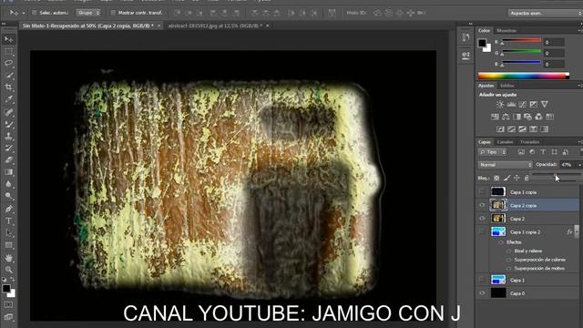The image size is (583, 328).
Task: Hide the Capa 2 copia layer
Action: click(482, 205)
